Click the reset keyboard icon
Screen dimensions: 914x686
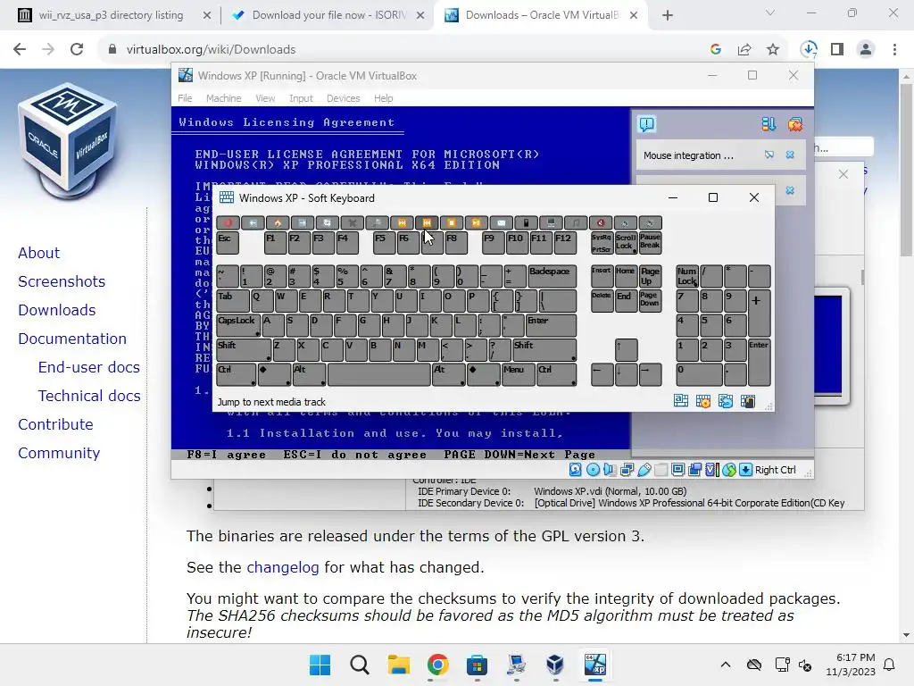[726, 401]
